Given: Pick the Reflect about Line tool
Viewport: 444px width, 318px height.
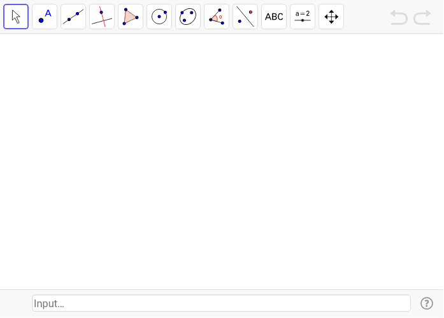Looking at the screenshot, I should point(245,17).
